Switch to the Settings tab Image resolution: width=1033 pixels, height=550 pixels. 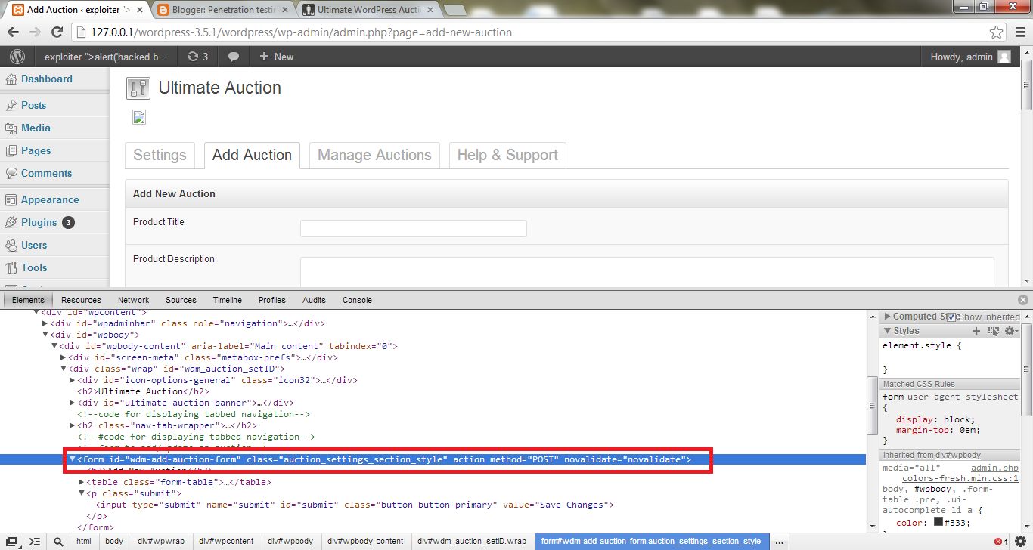160,156
